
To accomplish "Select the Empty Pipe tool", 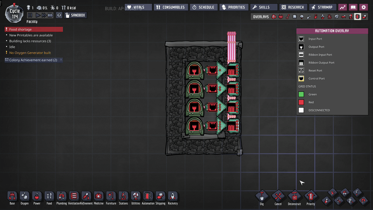I will [x=363, y=201].
